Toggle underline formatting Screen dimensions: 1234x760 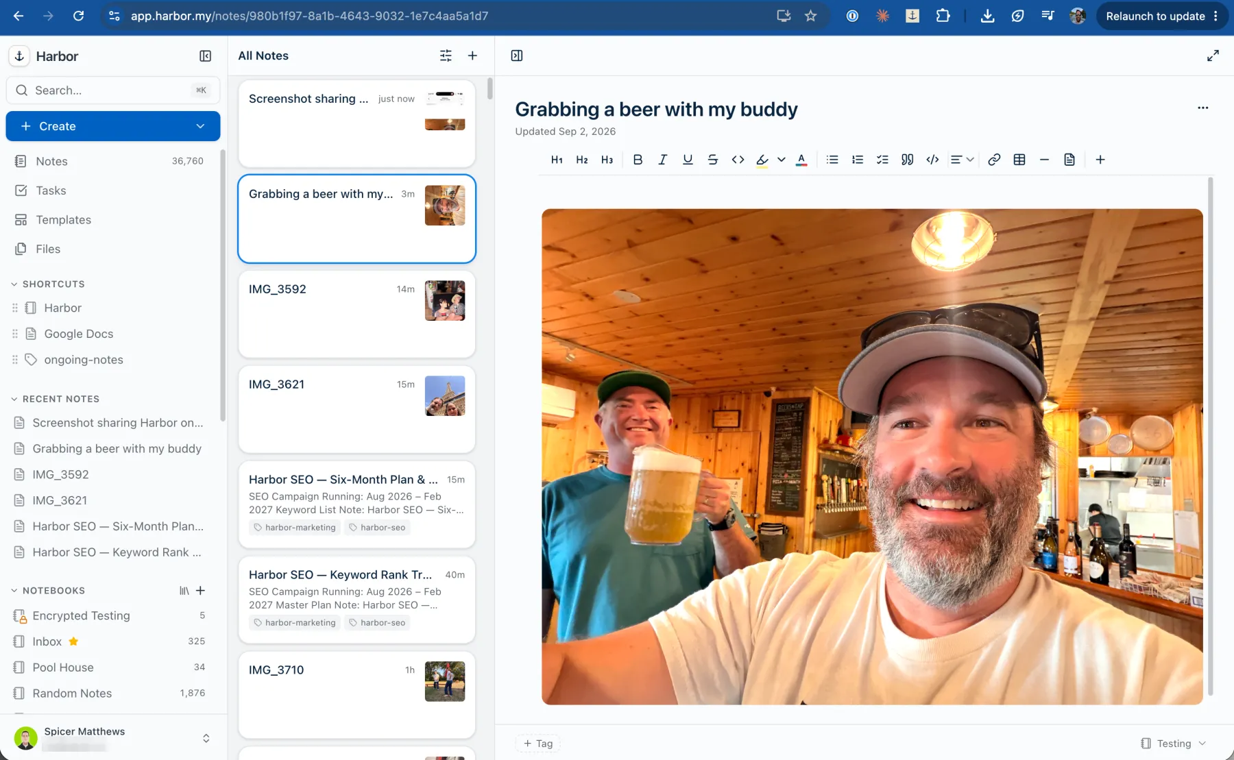[x=688, y=160]
